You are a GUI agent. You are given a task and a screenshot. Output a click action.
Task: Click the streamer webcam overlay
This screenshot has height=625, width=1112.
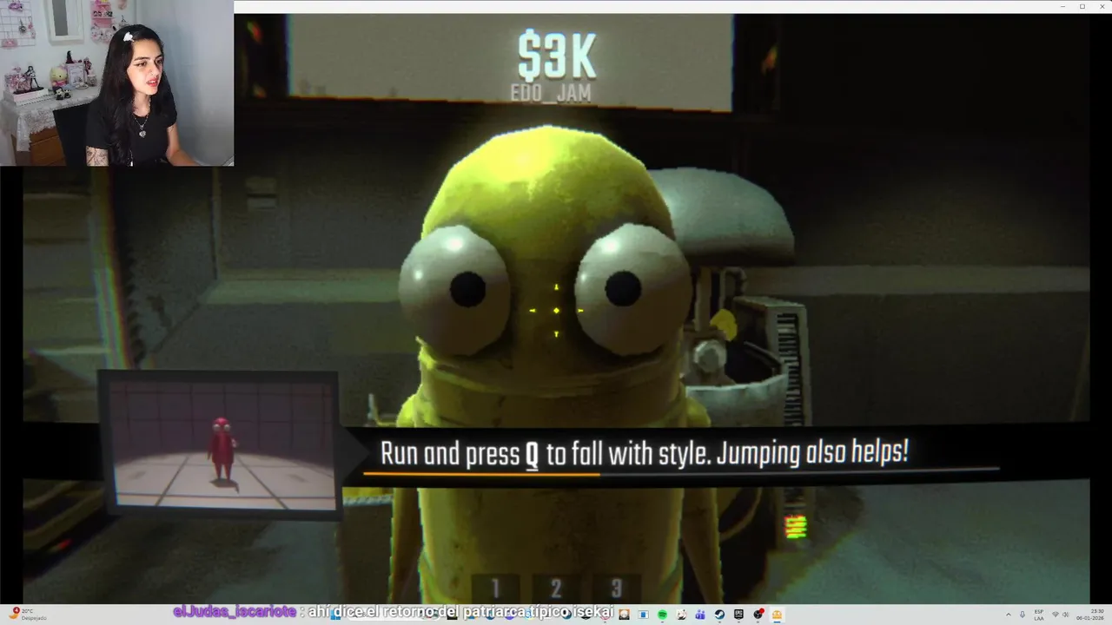pyautogui.click(x=116, y=82)
